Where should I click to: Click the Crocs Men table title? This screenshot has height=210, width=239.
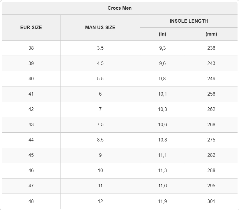pos(119,8)
